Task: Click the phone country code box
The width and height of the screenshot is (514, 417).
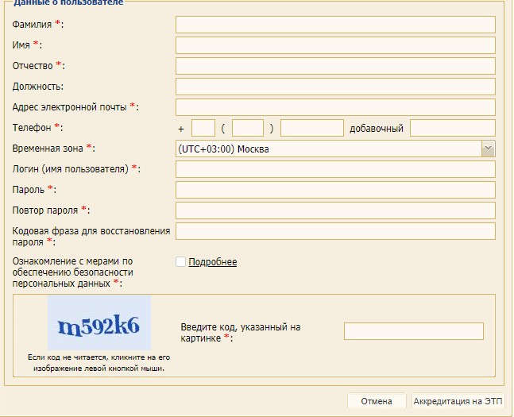Action: click(x=203, y=128)
